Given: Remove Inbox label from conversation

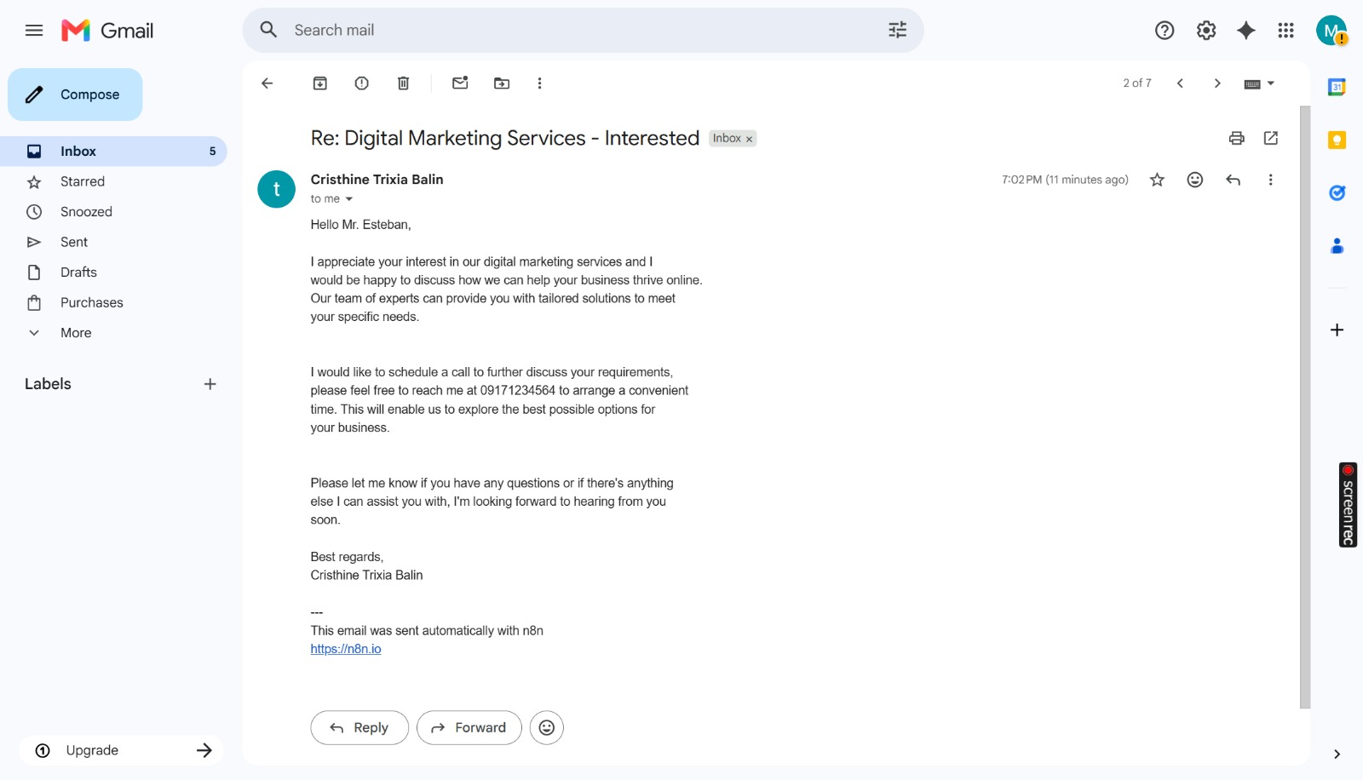Looking at the screenshot, I should pyautogui.click(x=750, y=140).
